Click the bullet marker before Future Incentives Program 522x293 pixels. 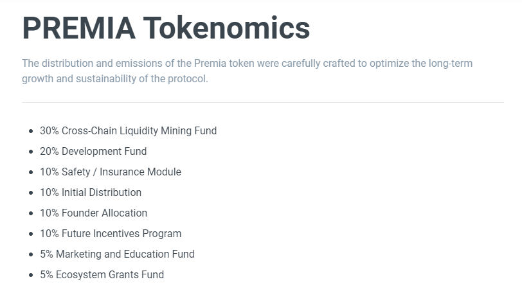(31, 234)
